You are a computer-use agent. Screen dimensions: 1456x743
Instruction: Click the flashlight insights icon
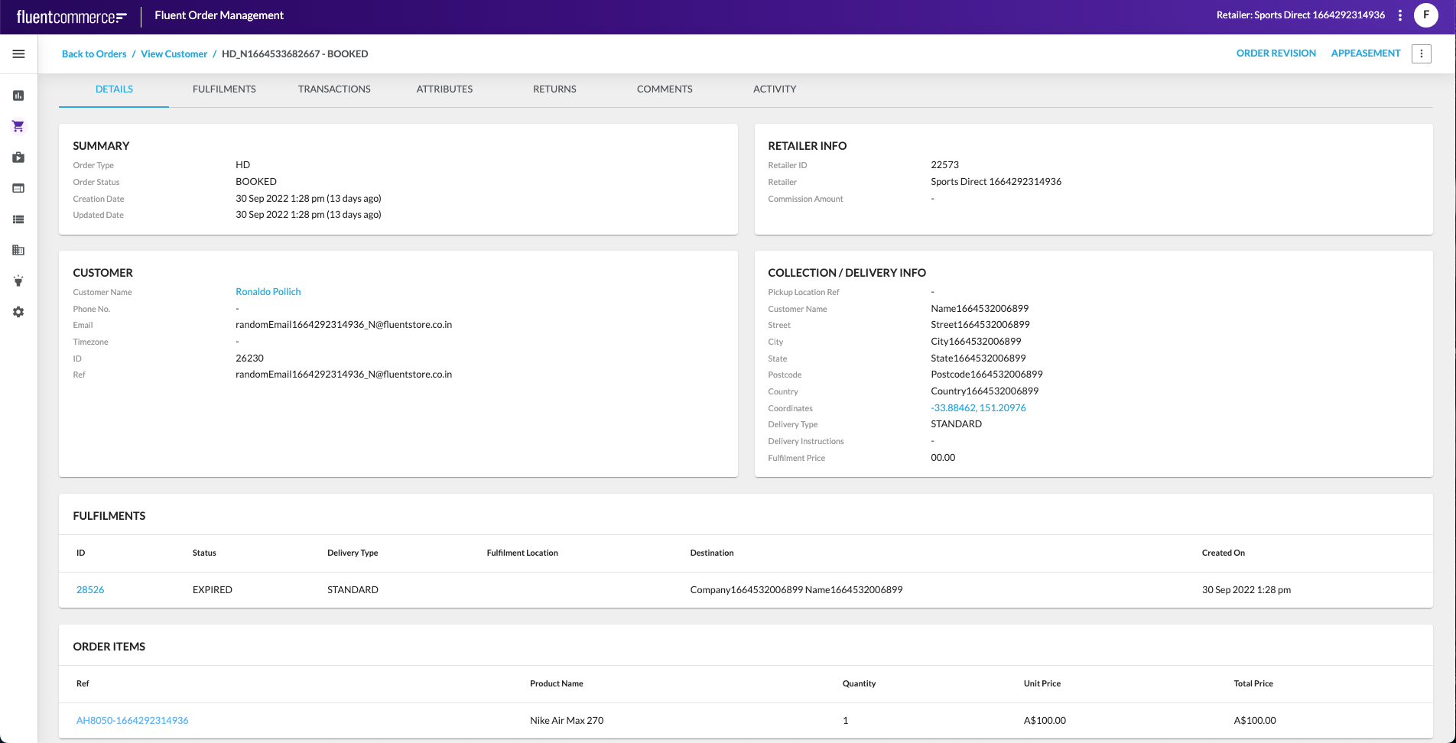click(18, 281)
